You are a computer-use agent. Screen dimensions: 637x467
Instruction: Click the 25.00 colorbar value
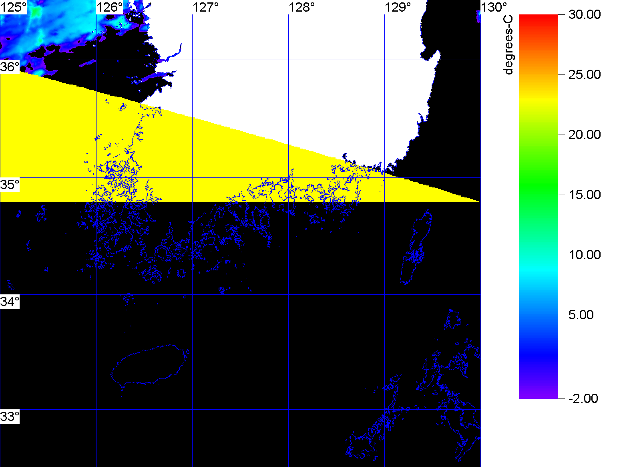click(585, 74)
